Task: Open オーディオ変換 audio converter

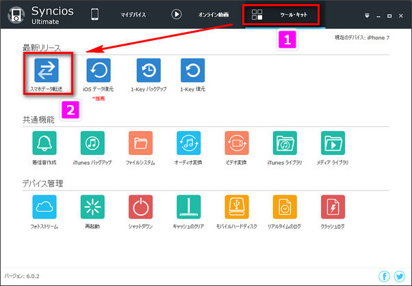Action: (189, 143)
